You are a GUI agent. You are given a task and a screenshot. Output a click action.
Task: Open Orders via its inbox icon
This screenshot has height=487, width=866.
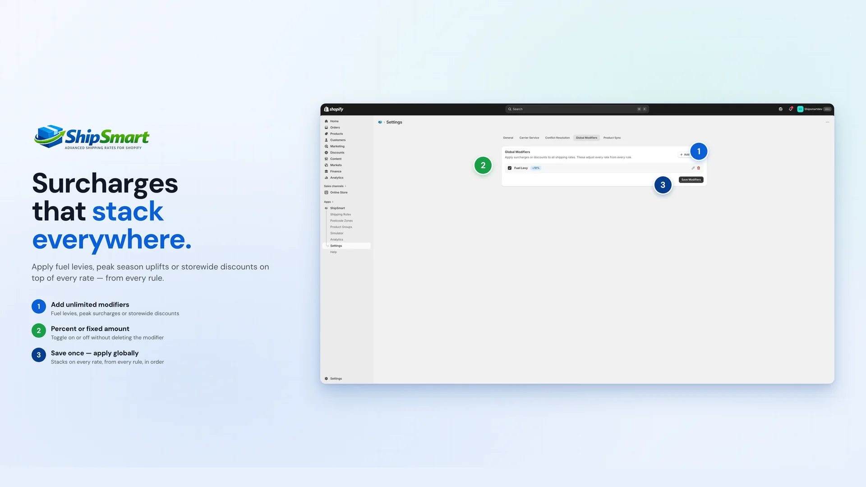(x=326, y=128)
